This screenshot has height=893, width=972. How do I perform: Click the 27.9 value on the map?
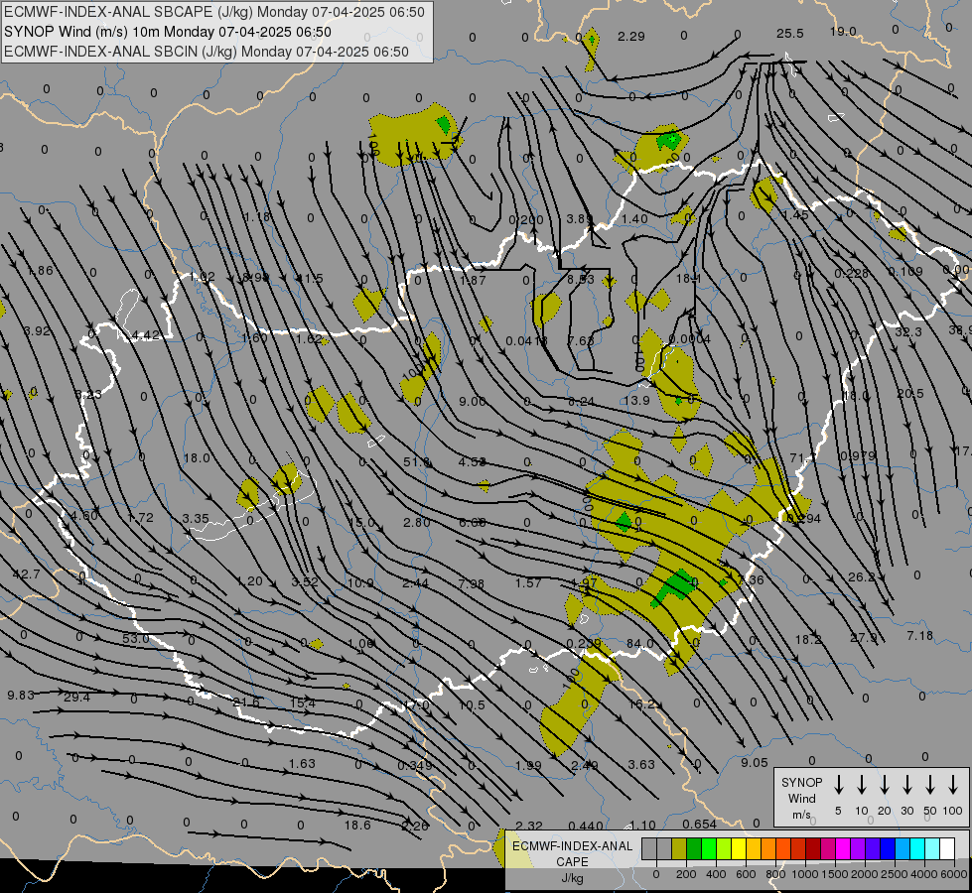coord(864,637)
